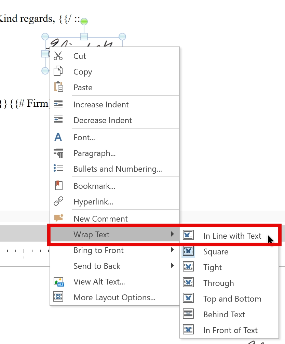Image resolution: width=285 pixels, height=344 pixels.
Task: Select View Alt Text... entry
Action: pos(115,282)
